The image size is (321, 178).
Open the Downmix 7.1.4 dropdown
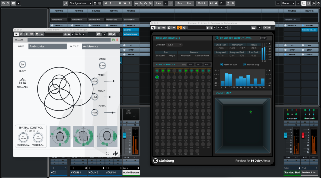coord(174,45)
